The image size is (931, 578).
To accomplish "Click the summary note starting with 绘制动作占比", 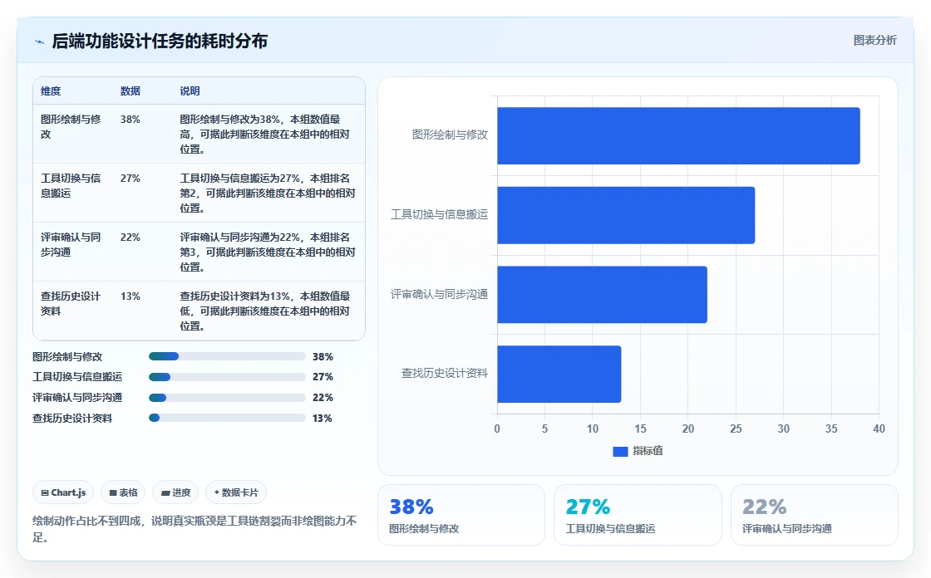I will [195, 529].
